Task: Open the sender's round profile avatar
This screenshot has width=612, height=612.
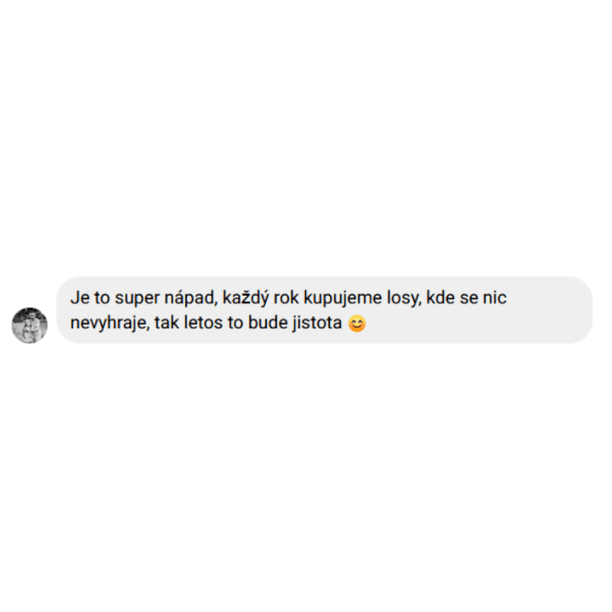Action: [x=30, y=326]
